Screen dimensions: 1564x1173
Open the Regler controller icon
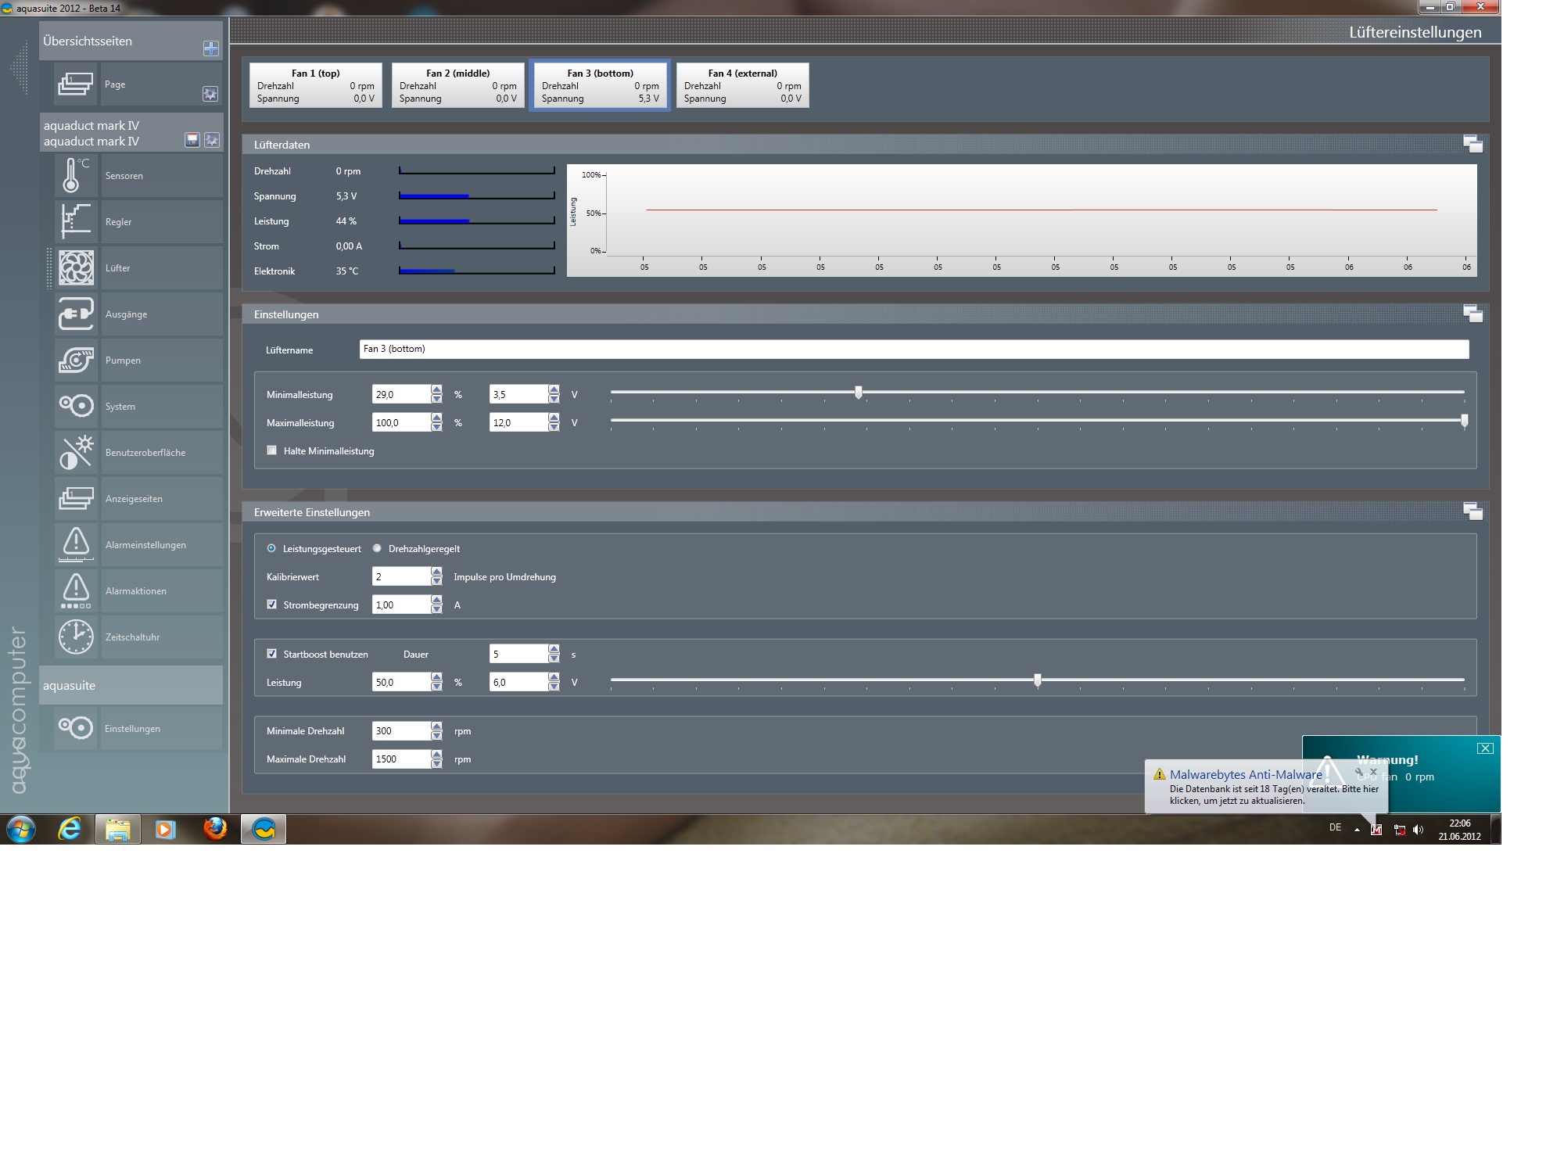76,222
